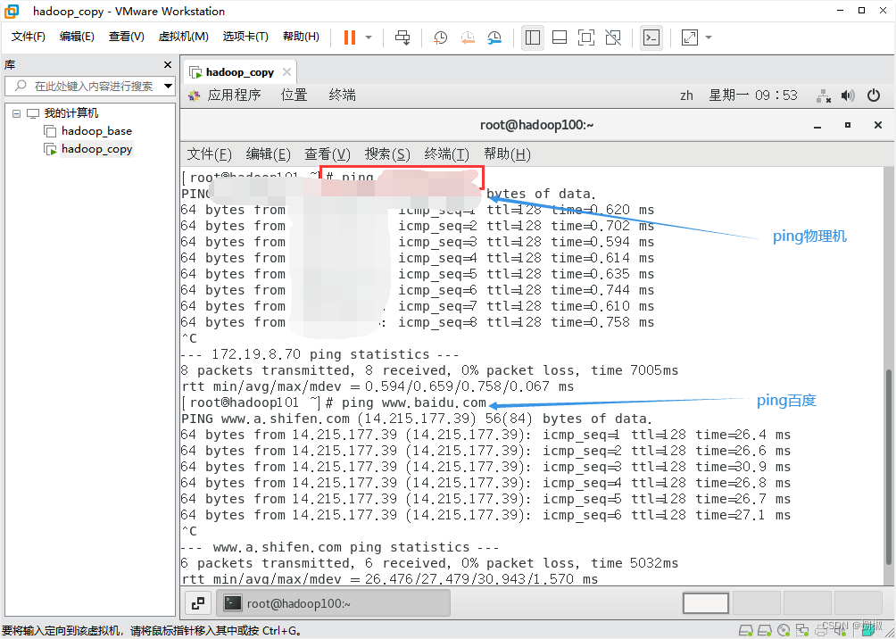Pause the running virtual machine
This screenshot has height=639, width=896.
tap(349, 37)
